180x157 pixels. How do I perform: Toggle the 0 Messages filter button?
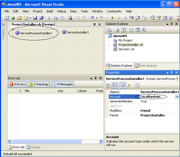(63, 84)
